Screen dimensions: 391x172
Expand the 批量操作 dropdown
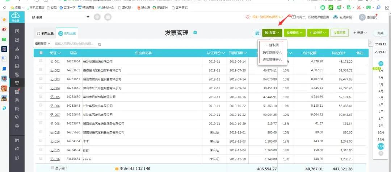(x=294, y=33)
